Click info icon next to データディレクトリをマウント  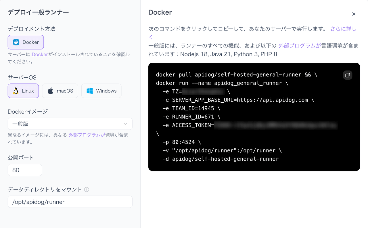87,189
